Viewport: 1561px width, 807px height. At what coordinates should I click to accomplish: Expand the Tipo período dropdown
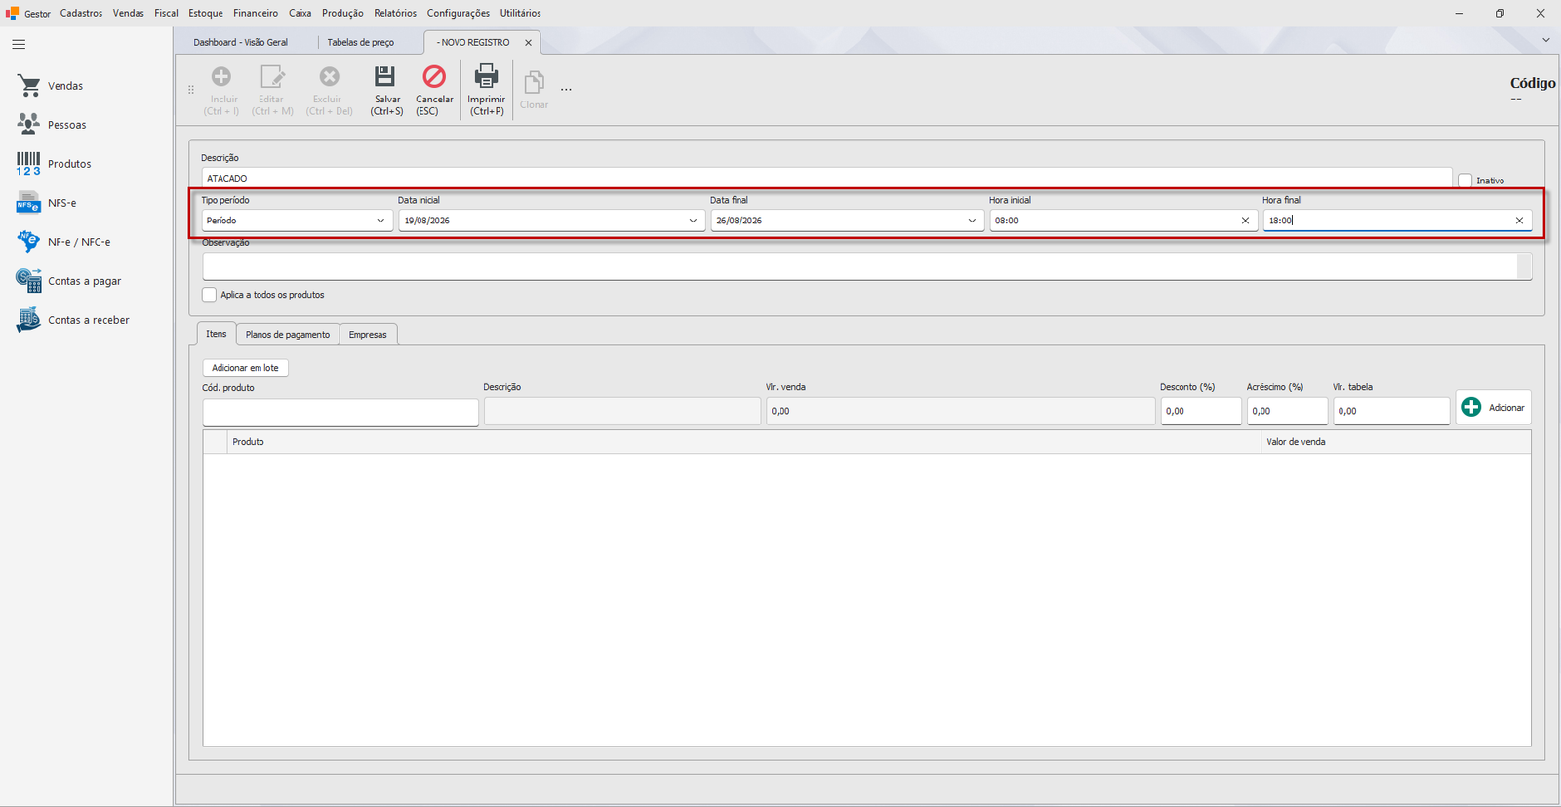380,221
